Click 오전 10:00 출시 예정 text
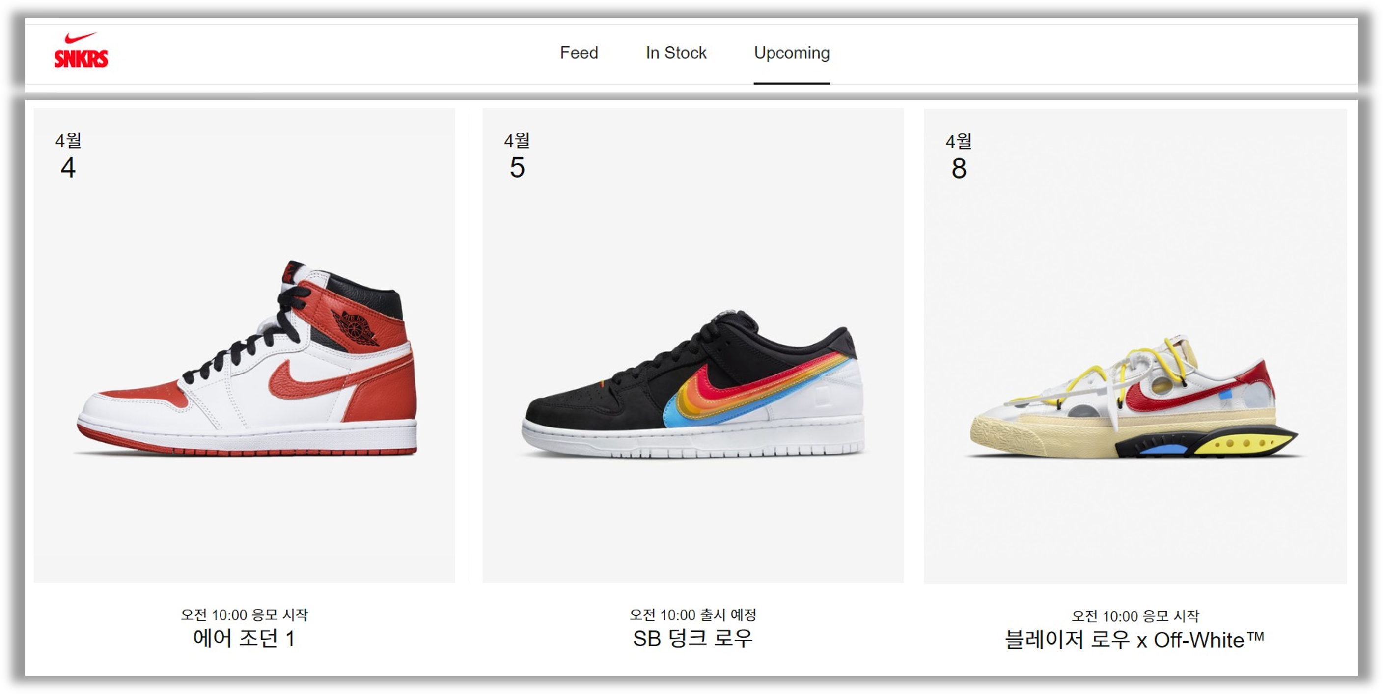The width and height of the screenshot is (1383, 694). tap(693, 614)
